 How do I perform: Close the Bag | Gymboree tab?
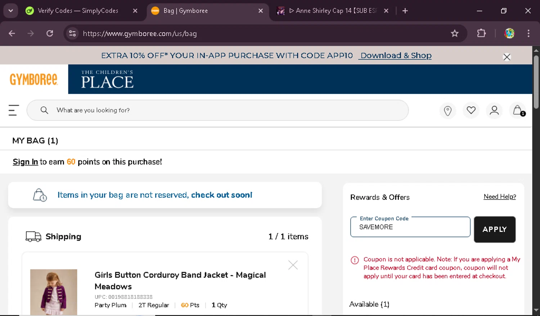(261, 11)
